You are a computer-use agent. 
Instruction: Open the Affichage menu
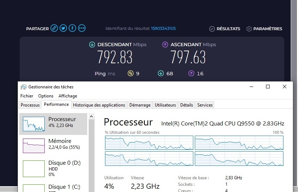pos(68,96)
